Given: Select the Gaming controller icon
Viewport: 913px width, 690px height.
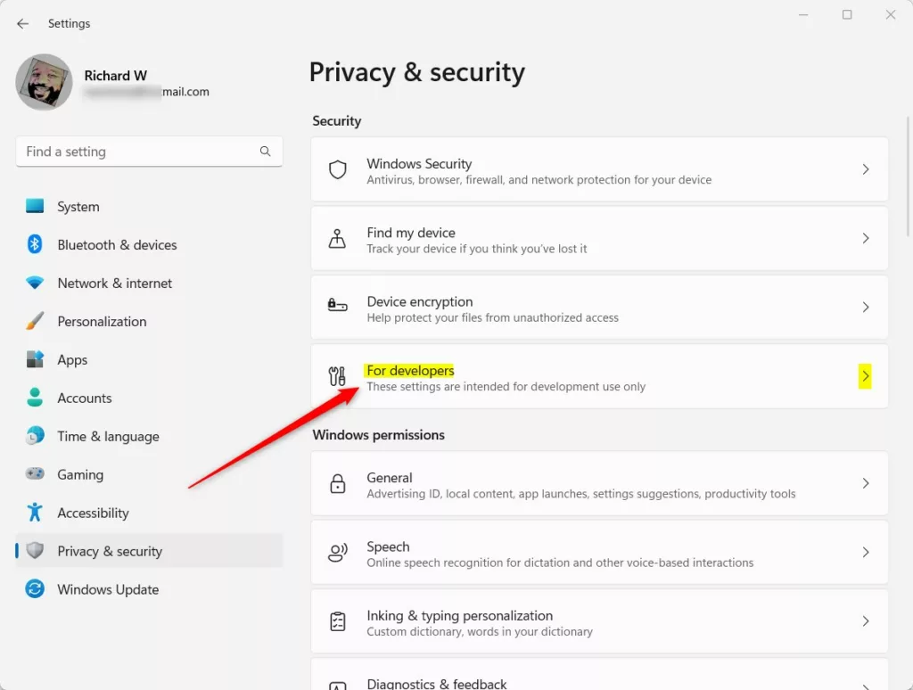Looking at the screenshot, I should pos(35,474).
